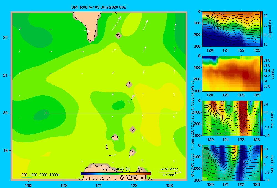This screenshot has width=277, height=188.
Task: Click longitude label 122 below main map
Action: coord(134,185)
